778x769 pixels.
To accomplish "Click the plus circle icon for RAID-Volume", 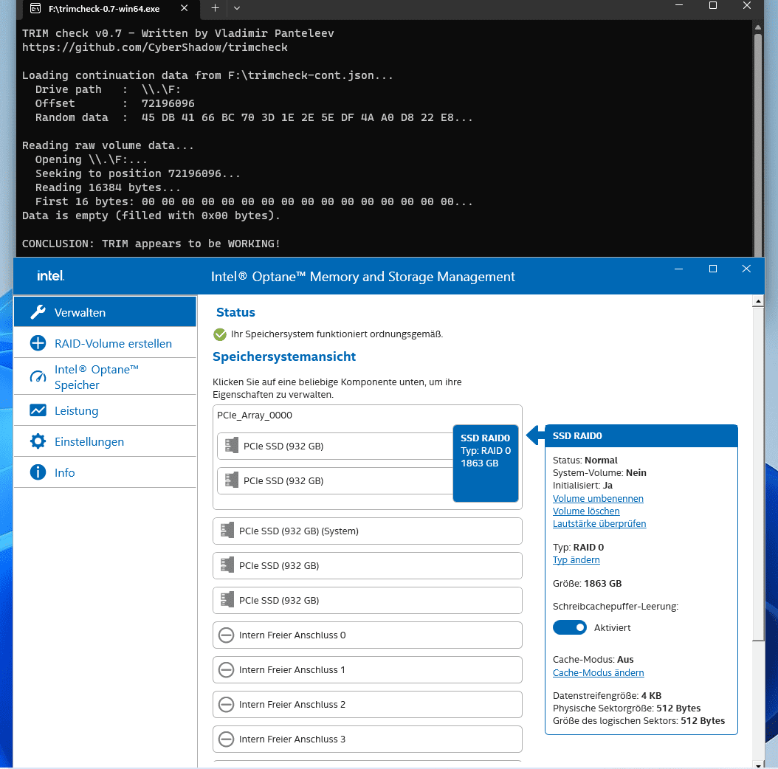I will (38, 343).
